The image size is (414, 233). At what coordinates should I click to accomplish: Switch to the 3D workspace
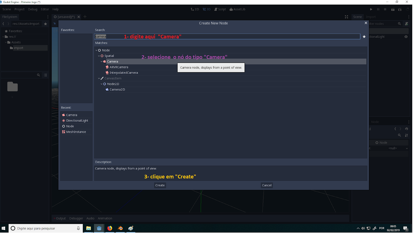(x=206, y=9)
